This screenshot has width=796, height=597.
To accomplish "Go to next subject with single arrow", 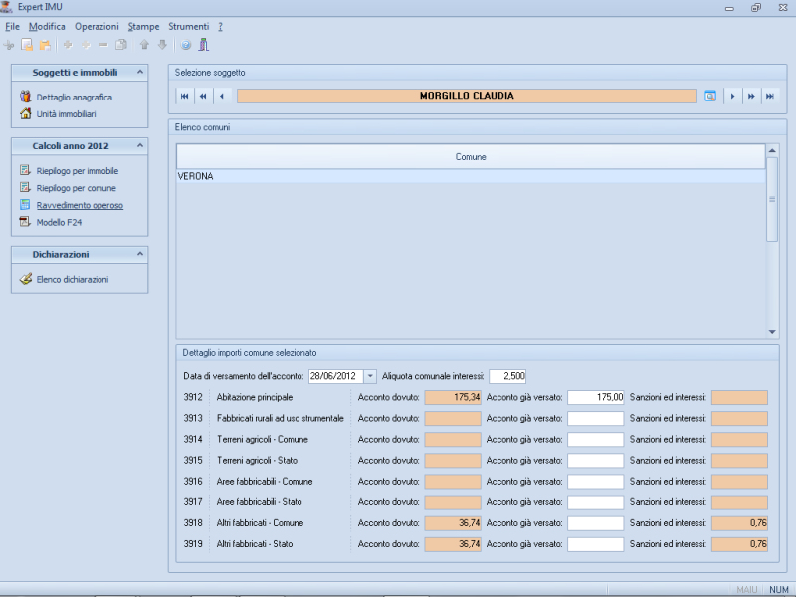I will point(733,97).
